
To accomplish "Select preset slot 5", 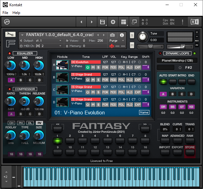I will pyautogui.click(x=108, y=141).
